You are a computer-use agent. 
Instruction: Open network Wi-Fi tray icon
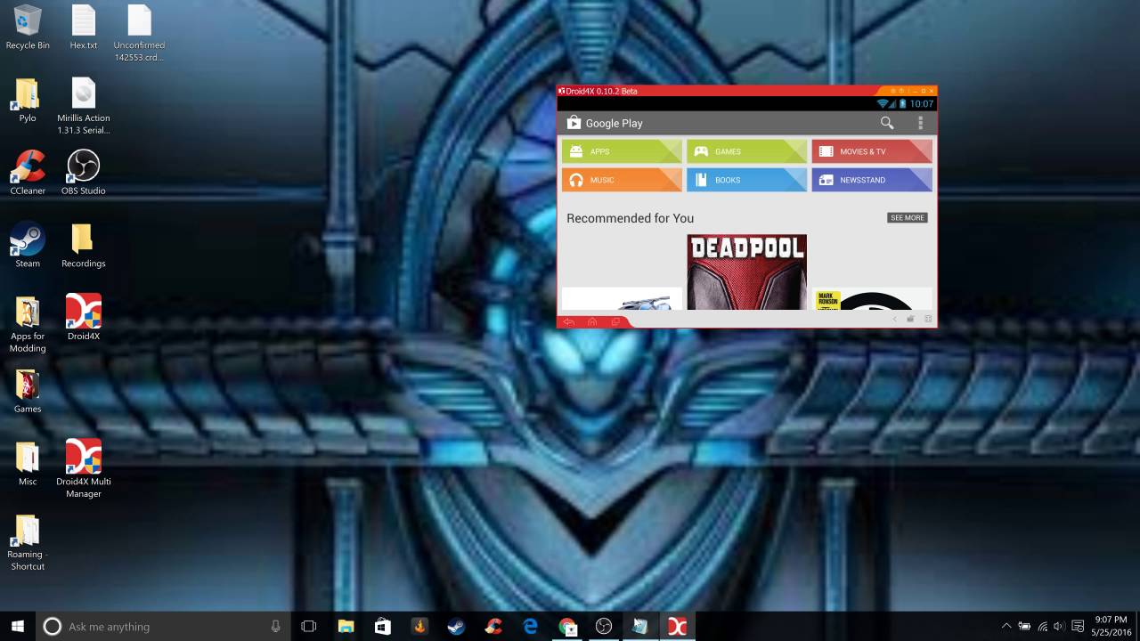click(x=1042, y=626)
